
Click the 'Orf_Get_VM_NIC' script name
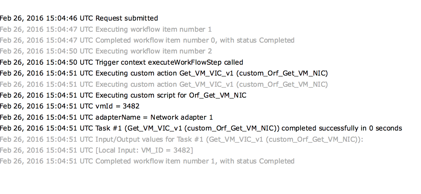218,95
